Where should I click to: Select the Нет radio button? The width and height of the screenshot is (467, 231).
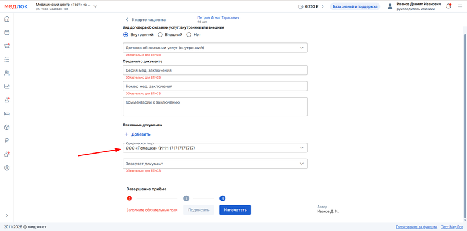pyautogui.click(x=189, y=35)
